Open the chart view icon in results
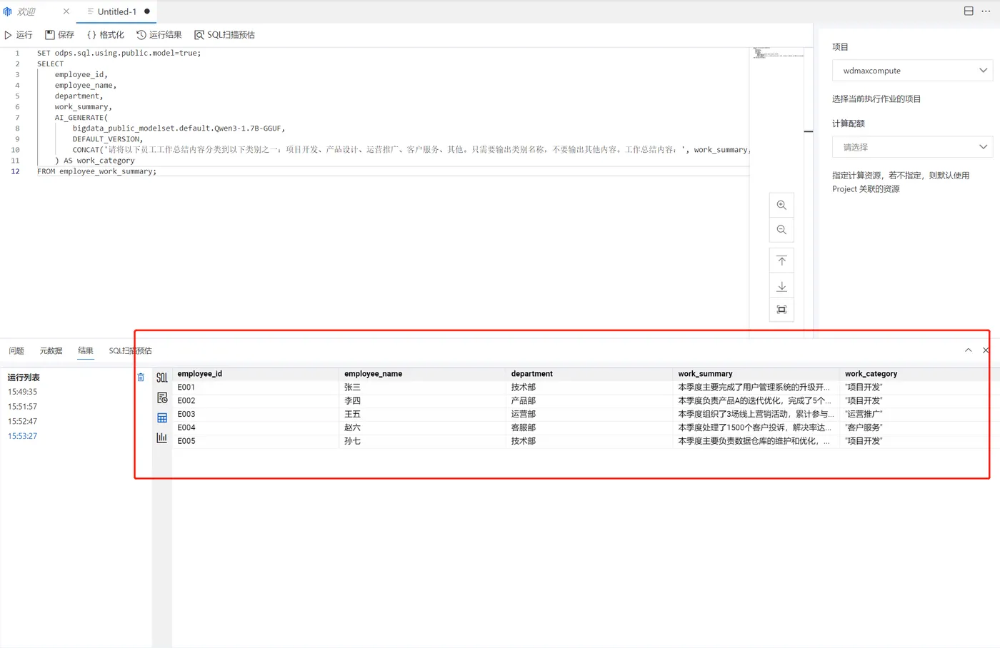This screenshot has width=1000, height=648. [x=162, y=437]
